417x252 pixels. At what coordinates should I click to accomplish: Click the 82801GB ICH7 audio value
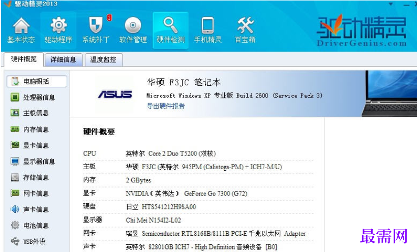click(201, 247)
